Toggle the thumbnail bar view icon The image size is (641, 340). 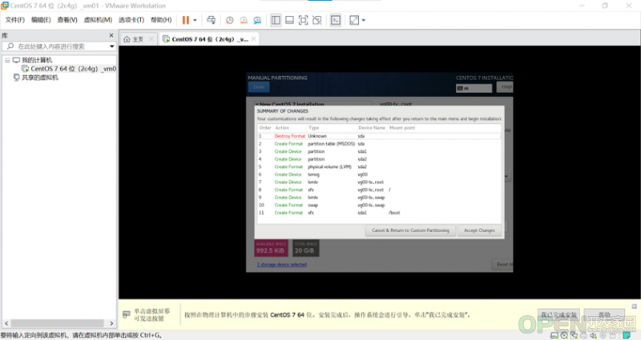(289, 20)
